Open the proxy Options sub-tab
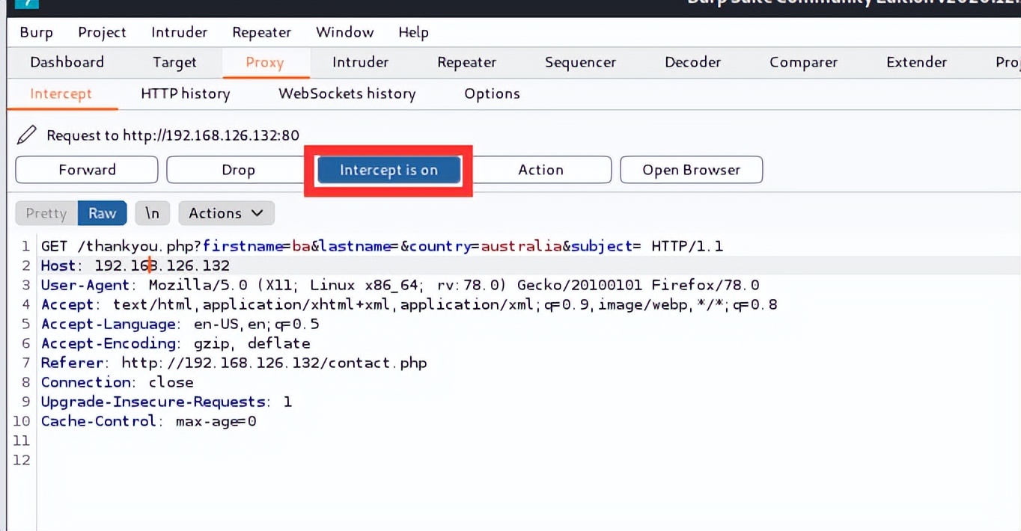The height and width of the screenshot is (531, 1021). (x=492, y=93)
